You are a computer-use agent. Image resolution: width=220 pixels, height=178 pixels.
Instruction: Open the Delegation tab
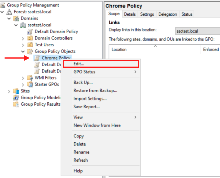[168, 14]
